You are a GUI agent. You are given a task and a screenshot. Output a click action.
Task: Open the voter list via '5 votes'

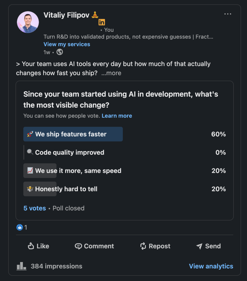tap(35, 208)
